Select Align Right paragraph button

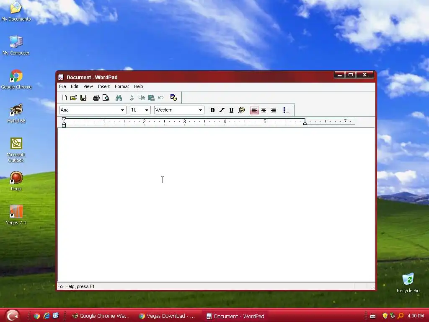point(273,110)
